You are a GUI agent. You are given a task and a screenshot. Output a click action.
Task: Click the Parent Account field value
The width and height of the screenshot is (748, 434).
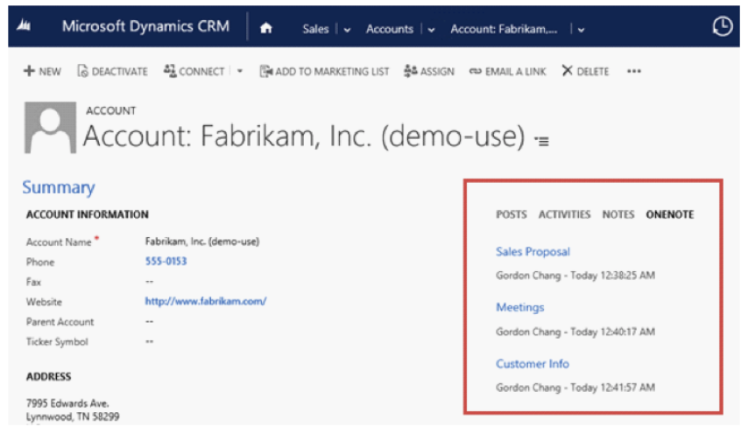click(x=149, y=322)
